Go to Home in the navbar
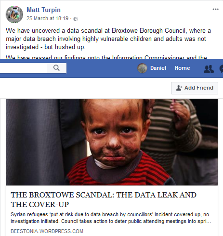This screenshot has height=236, width=223. tap(183, 68)
